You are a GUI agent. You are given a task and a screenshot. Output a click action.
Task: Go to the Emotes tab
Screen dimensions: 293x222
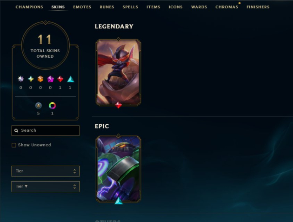coord(82,7)
